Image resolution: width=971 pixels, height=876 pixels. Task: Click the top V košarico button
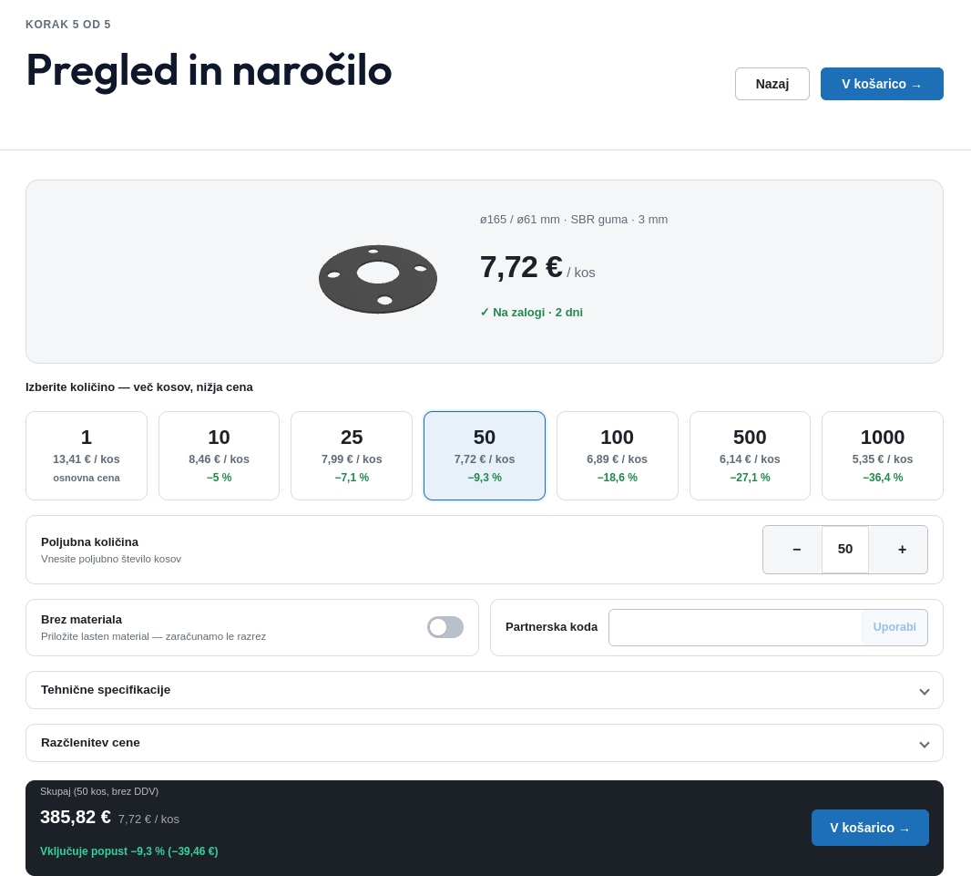tap(882, 84)
